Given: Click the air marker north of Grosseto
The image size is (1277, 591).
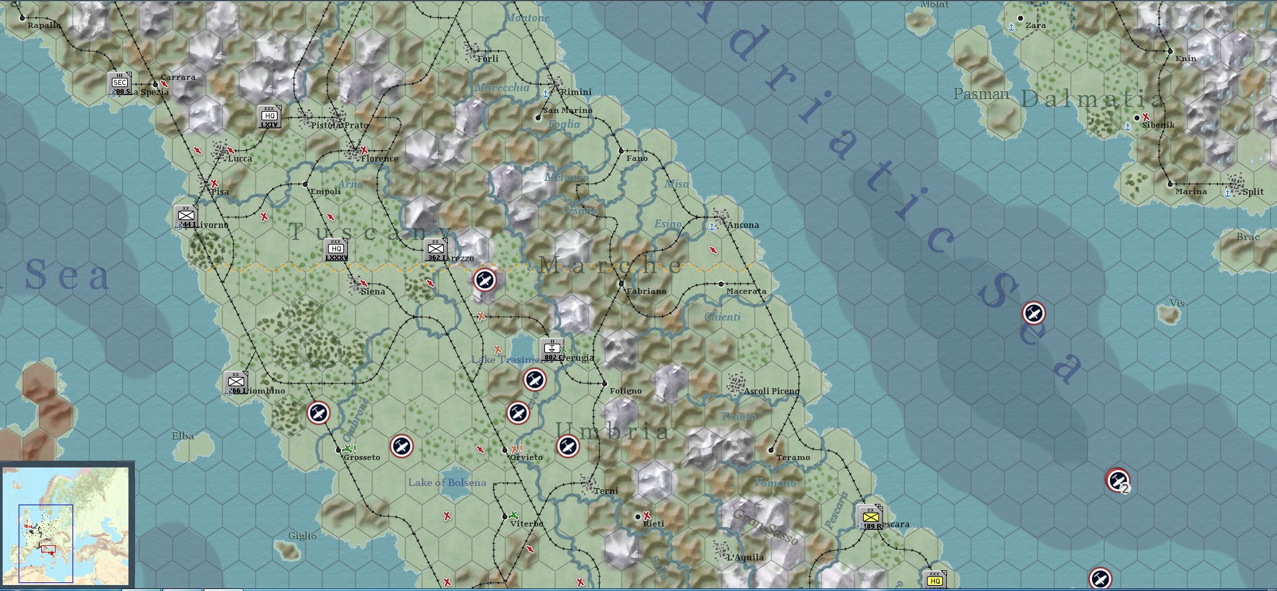Looking at the screenshot, I should pyautogui.click(x=319, y=413).
